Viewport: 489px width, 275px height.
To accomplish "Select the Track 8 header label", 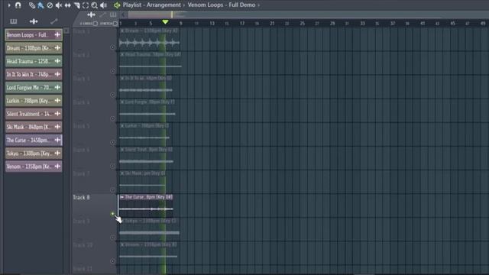I will point(82,197).
